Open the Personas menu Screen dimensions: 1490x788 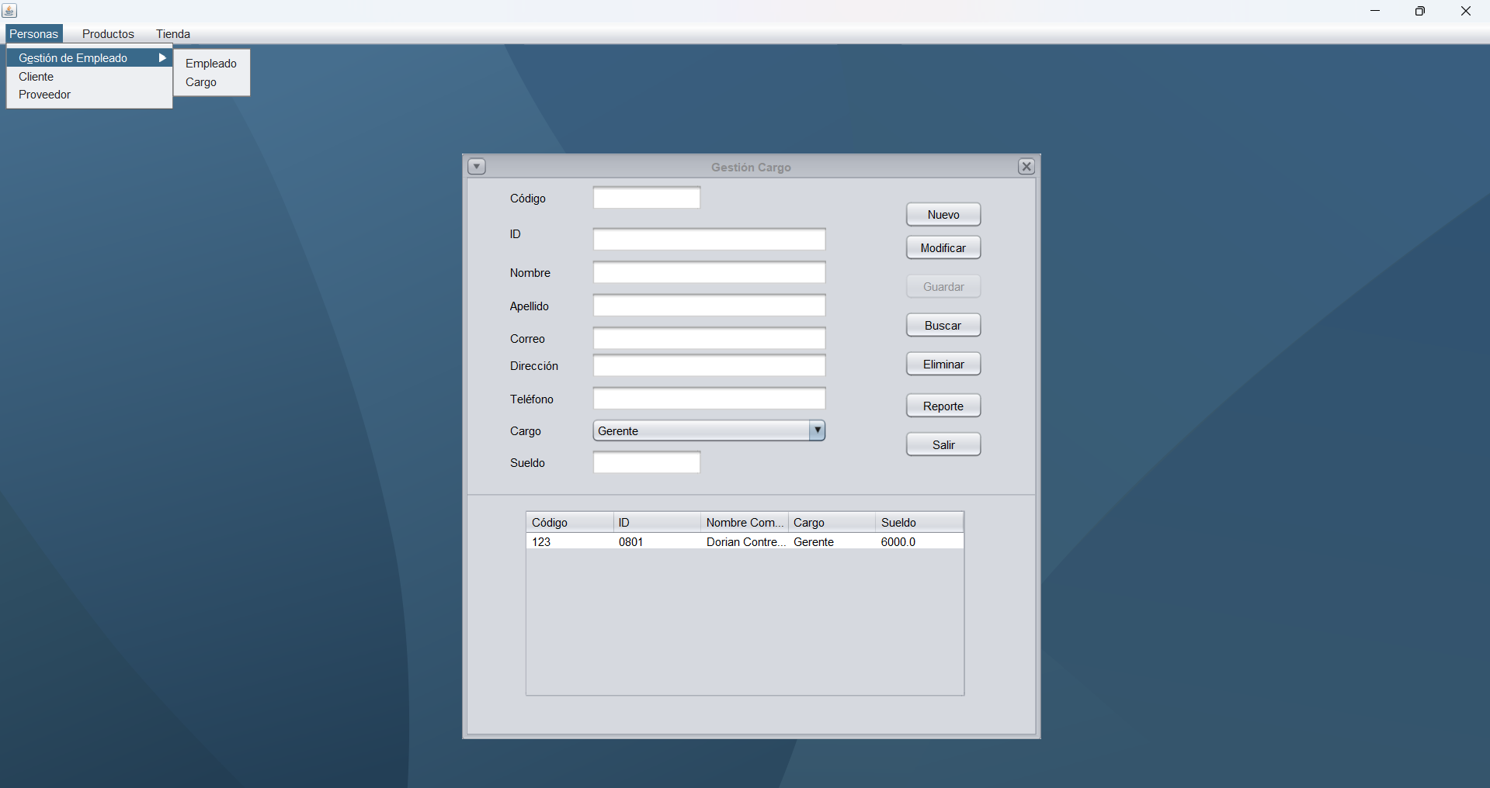34,34
